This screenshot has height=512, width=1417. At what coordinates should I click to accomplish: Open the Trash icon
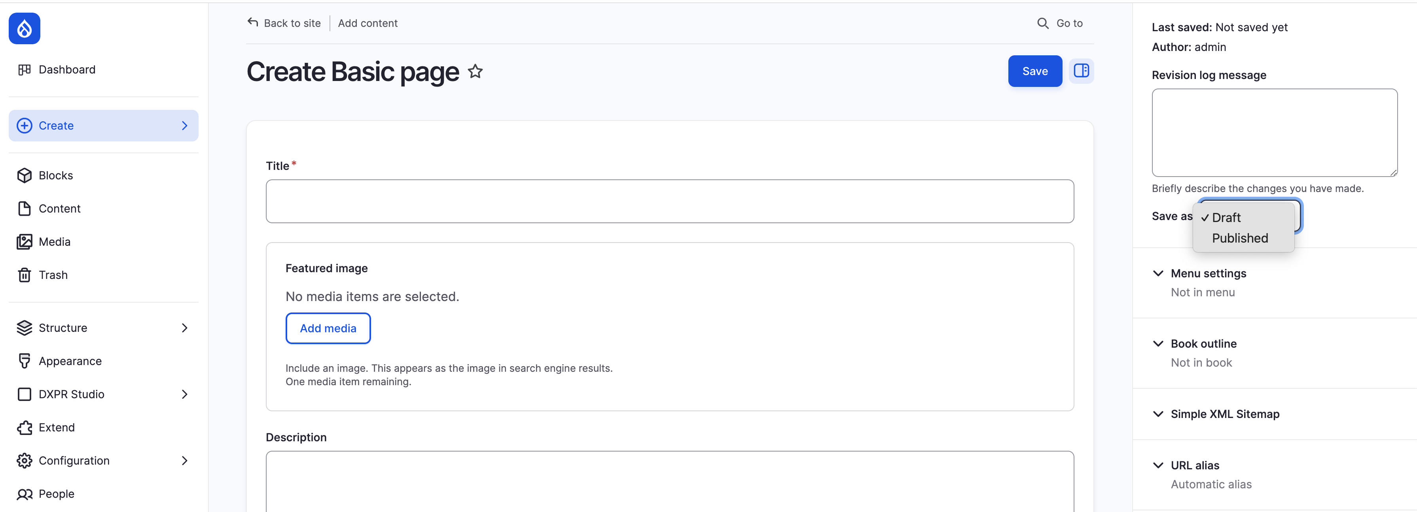(x=24, y=275)
